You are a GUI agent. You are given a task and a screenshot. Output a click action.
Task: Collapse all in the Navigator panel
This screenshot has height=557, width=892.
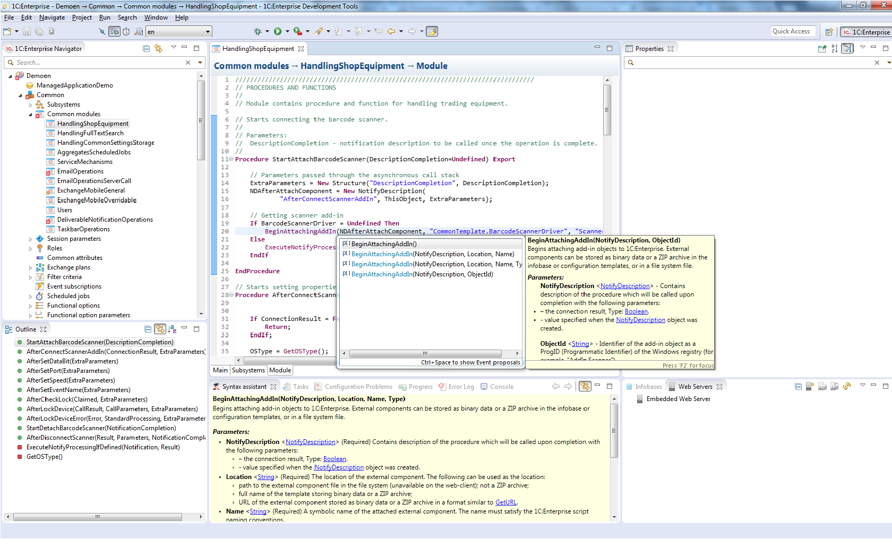click(146, 48)
